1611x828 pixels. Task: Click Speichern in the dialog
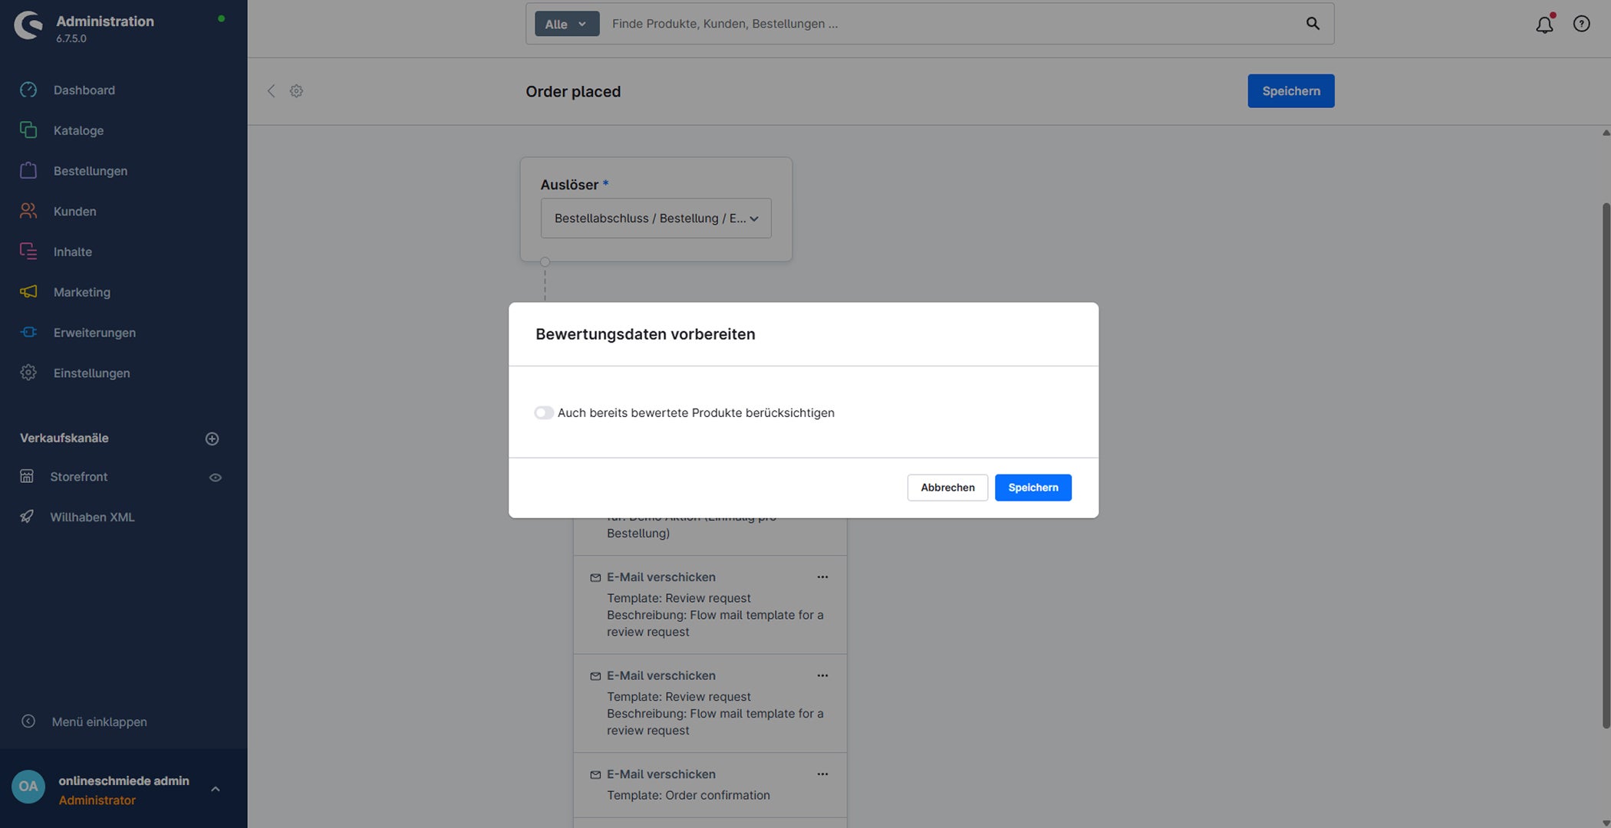point(1033,488)
